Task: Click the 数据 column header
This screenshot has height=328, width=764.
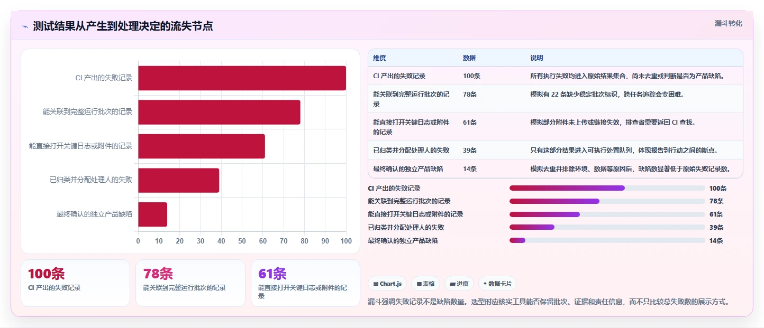Action: [469, 58]
